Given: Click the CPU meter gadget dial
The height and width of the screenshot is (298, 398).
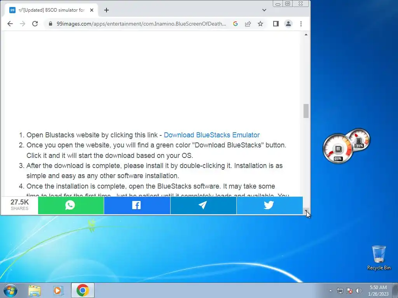Looking at the screenshot, I should (x=338, y=149).
